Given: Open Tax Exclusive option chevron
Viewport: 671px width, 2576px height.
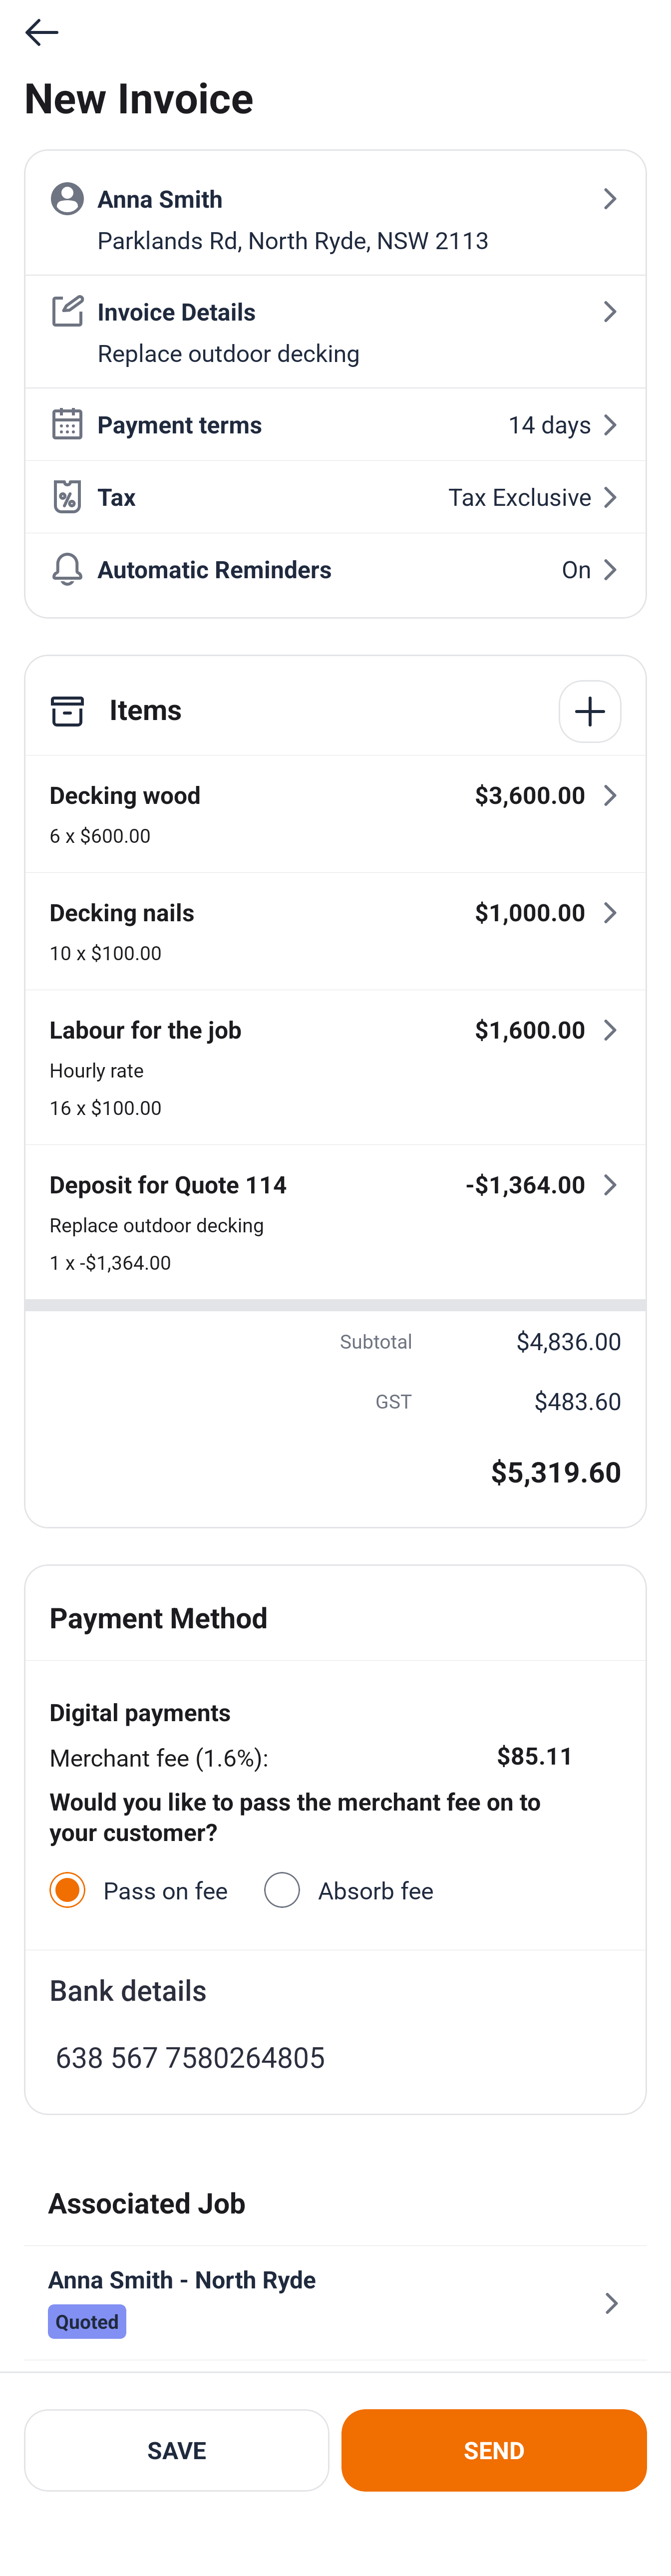Looking at the screenshot, I should click(x=610, y=497).
